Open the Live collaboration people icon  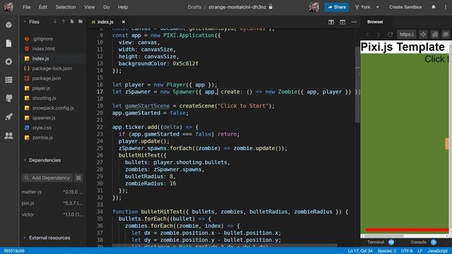8,135
